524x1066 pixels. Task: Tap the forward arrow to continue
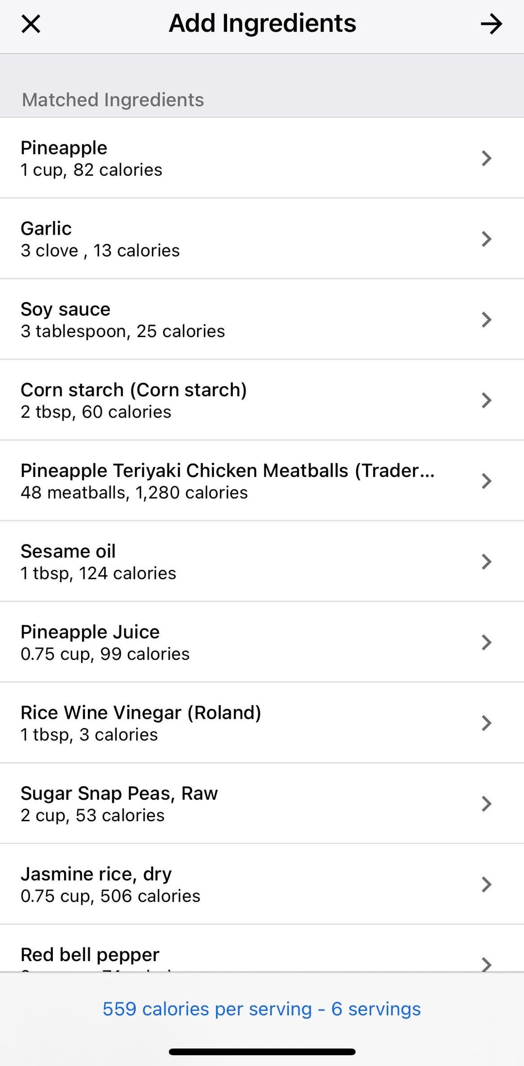(x=491, y=24)
